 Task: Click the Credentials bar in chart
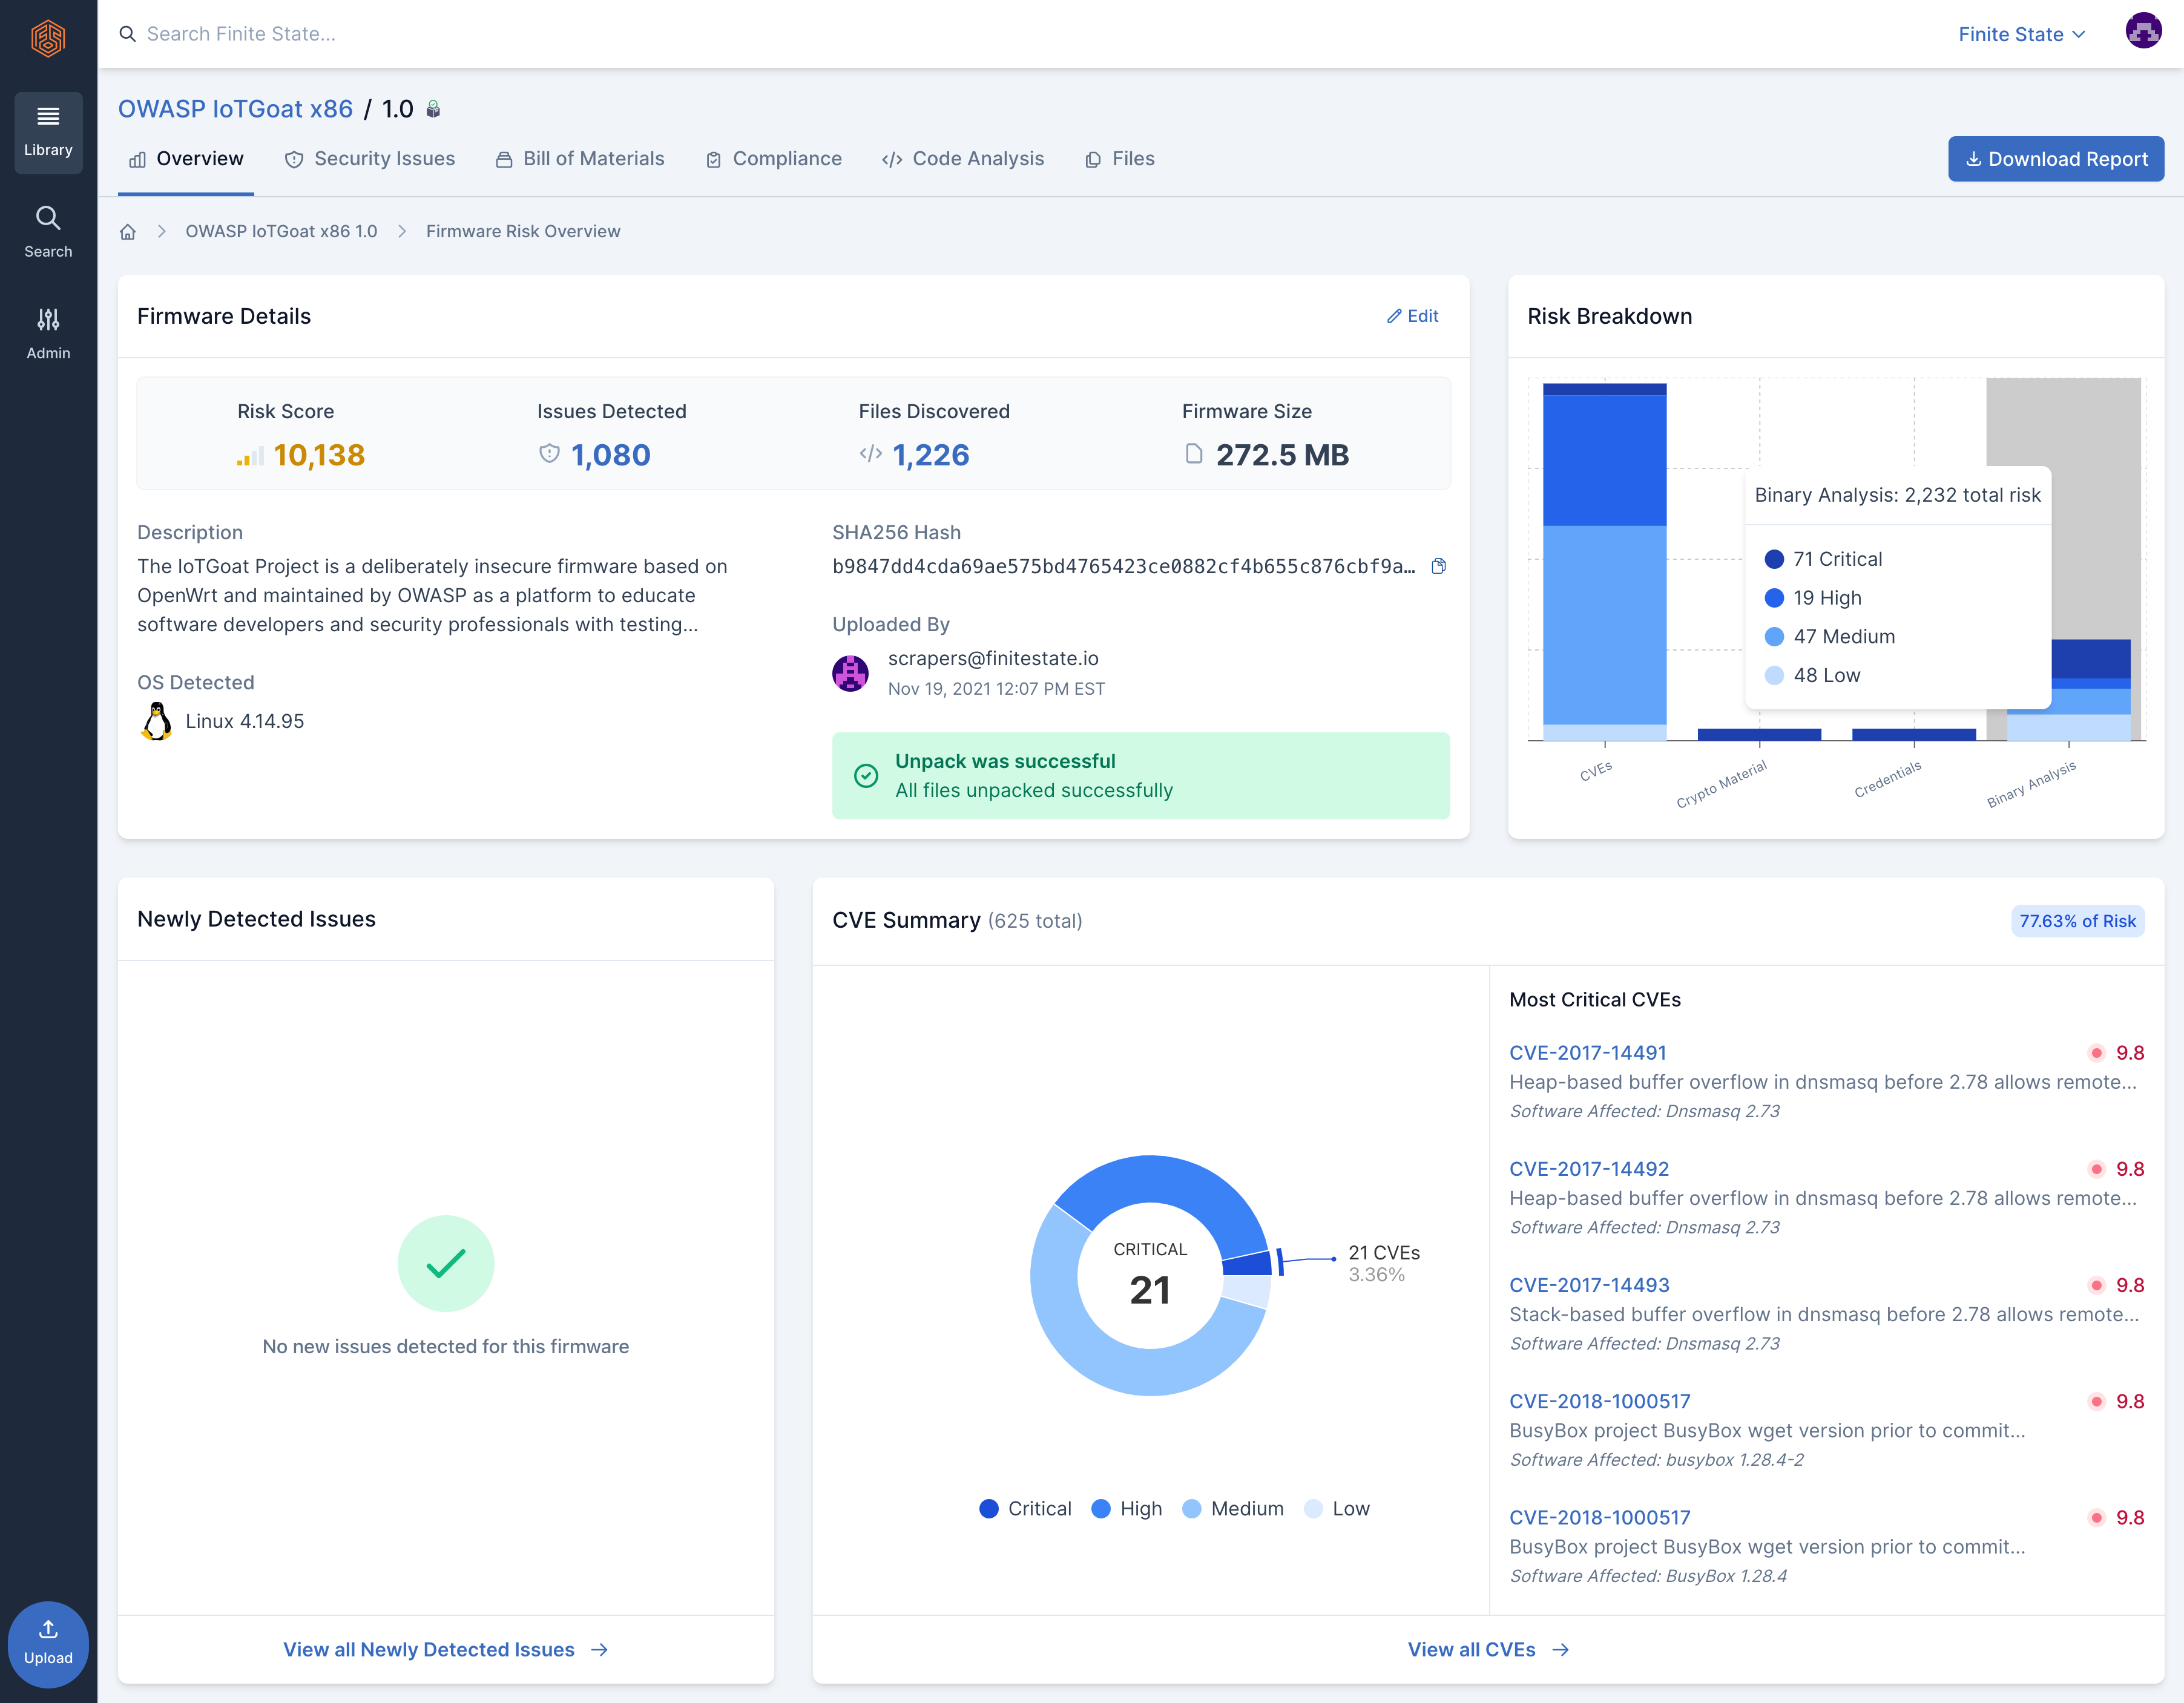click(1914, 734)
